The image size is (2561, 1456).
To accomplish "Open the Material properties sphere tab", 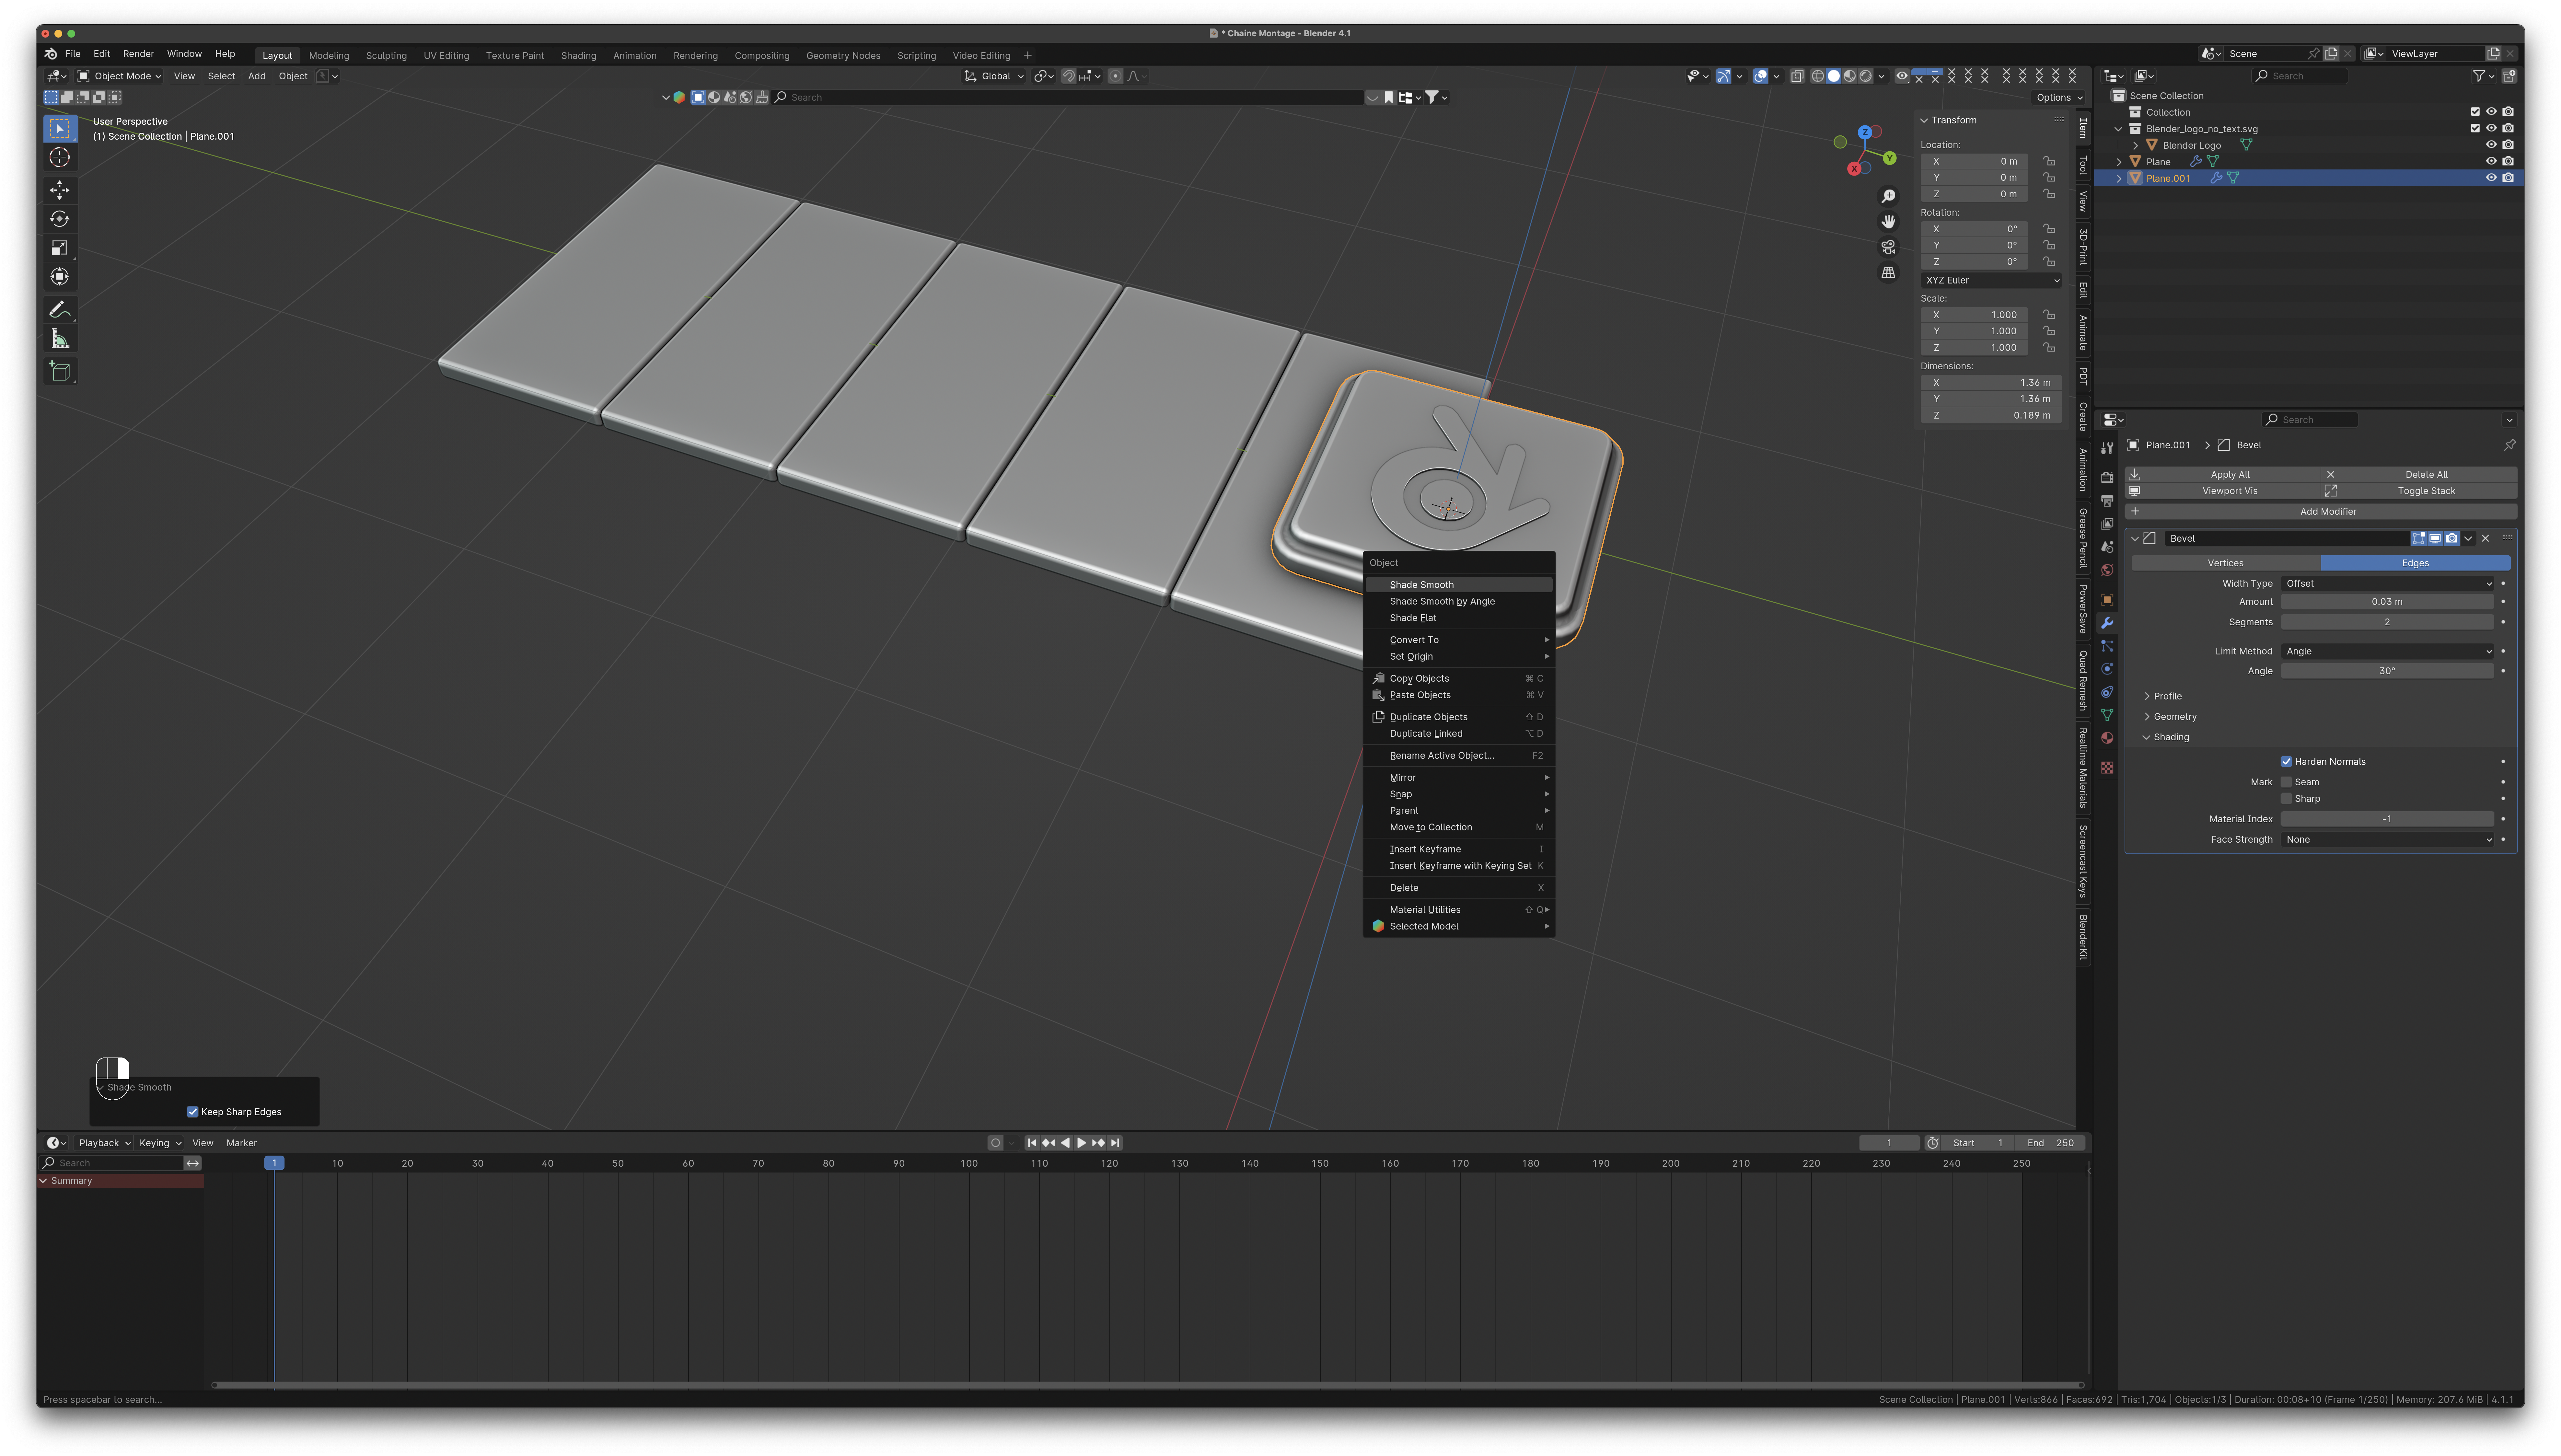I will (2107, 738).
